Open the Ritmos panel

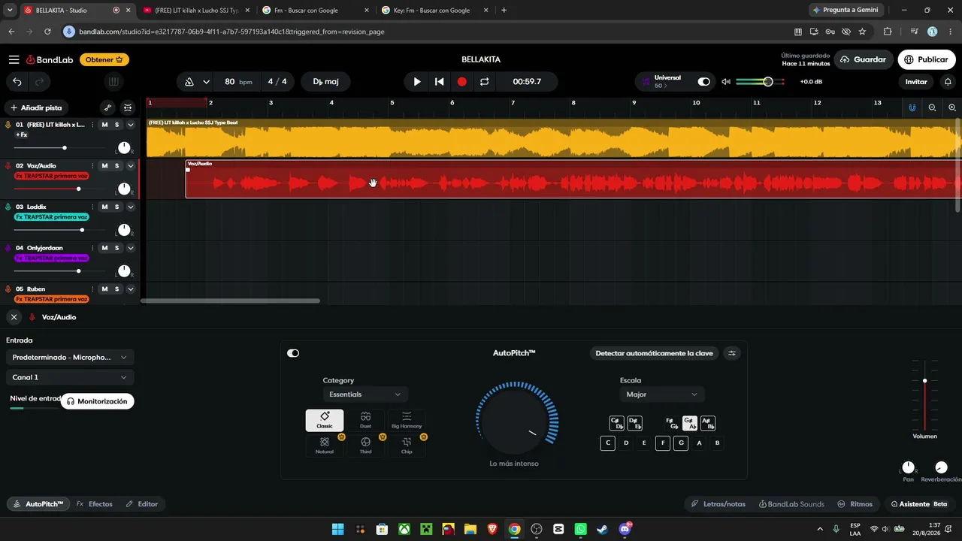[855, 504]
